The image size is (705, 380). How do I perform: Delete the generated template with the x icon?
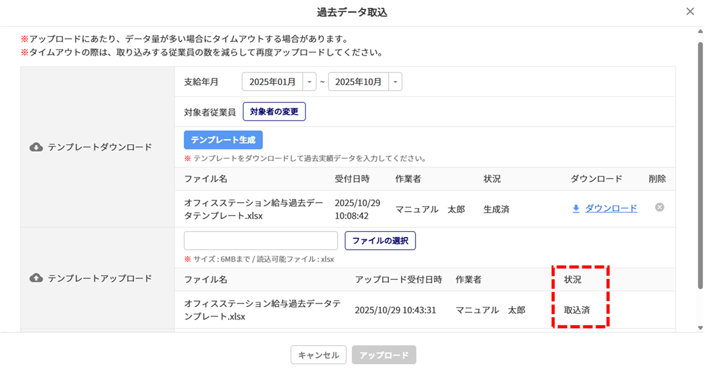pyautogui.click(x=659, y=207)
